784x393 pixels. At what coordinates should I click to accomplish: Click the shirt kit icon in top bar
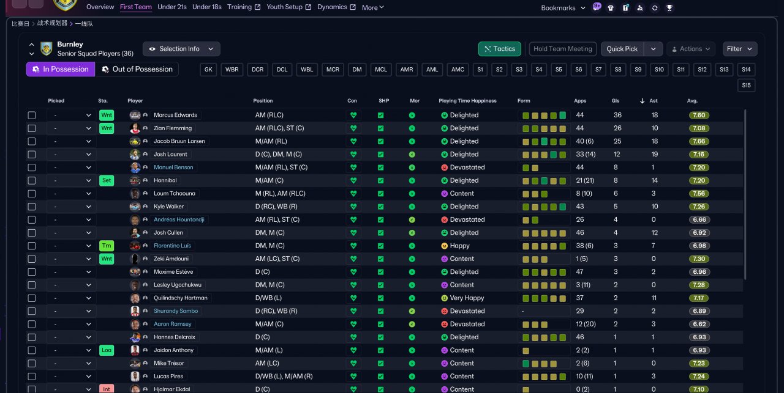[611, 8]
